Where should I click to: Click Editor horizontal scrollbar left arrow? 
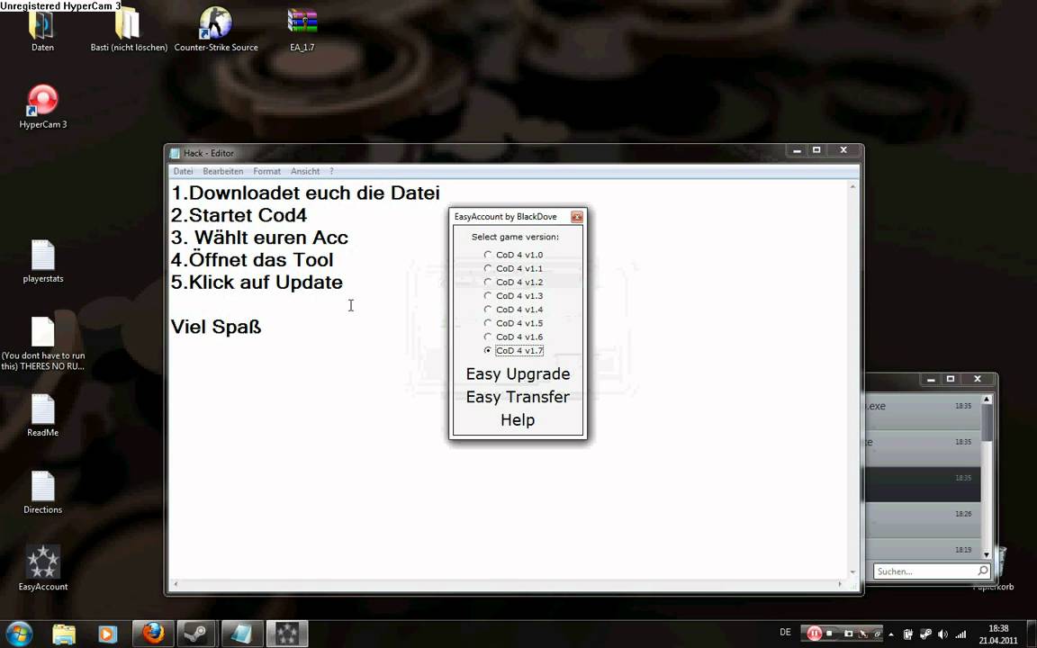click(x=176, y=584)
